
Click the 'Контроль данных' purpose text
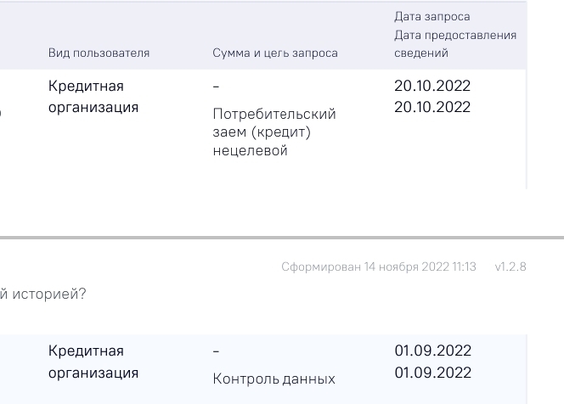274,379
